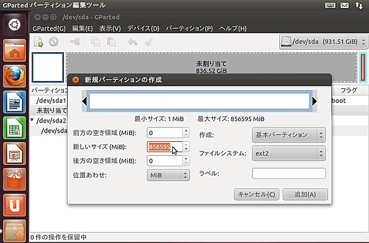Click the copy partition toolbar icon
This screenshot has height=243, width=369.
coord(95,42)
